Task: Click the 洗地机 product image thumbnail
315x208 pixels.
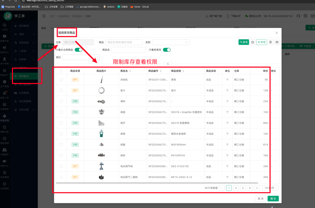Action: click(x=101, y=79)
